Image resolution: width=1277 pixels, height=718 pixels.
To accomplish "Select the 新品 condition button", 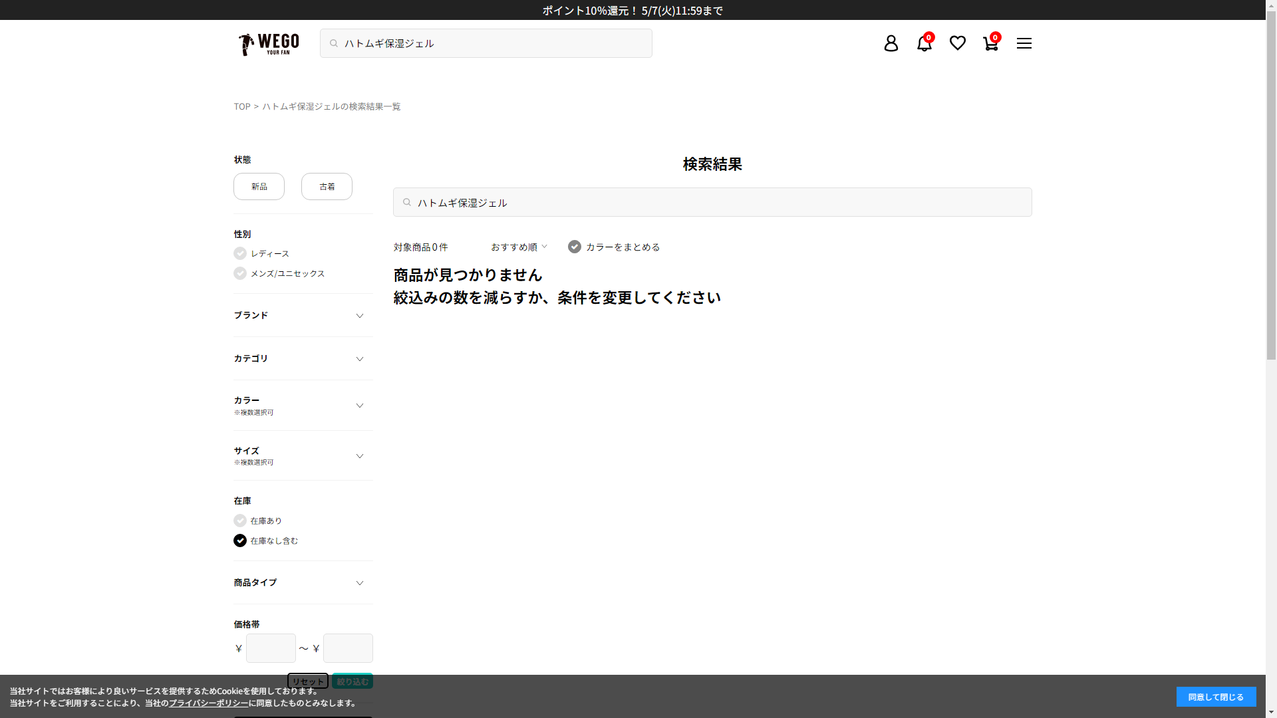I will (x=259, y=186).
